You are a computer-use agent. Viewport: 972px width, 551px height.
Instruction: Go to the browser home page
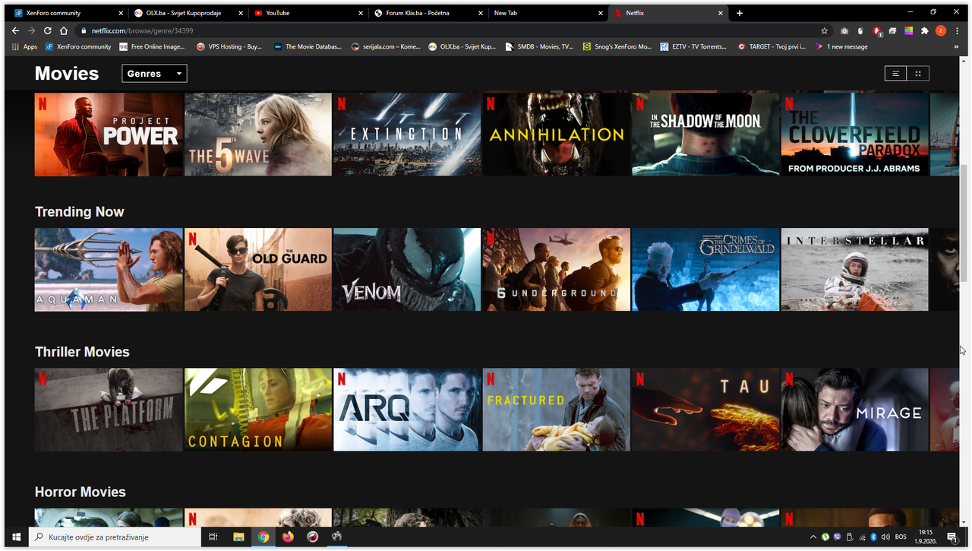click(64, 30)
